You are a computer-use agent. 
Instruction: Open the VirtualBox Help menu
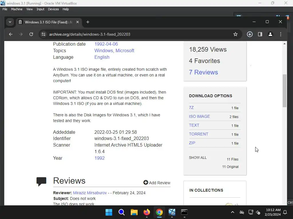point(66,9)
